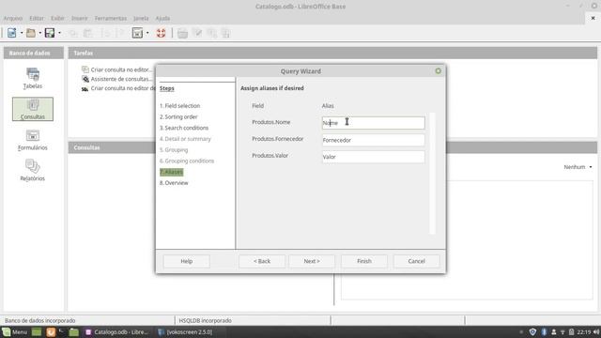Switch to Catalogo.odb taskbar window
This screenshot has height=338, width=601.
[x=116, y=332]
